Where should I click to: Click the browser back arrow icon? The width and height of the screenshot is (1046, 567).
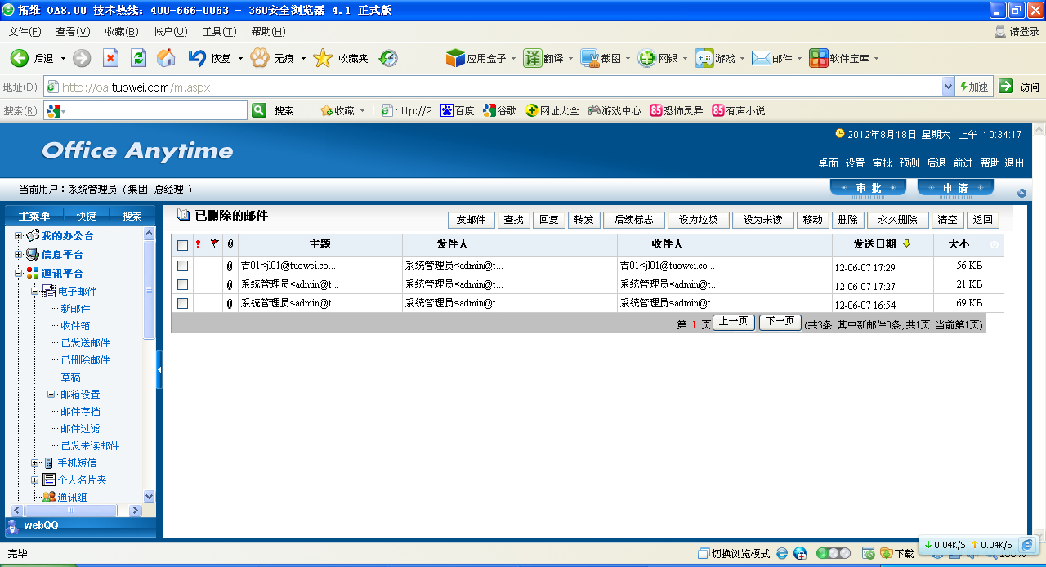tap(19, 58)
